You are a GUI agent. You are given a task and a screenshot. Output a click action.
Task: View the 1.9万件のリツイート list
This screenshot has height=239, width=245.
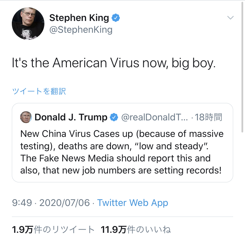click(53, 230)
